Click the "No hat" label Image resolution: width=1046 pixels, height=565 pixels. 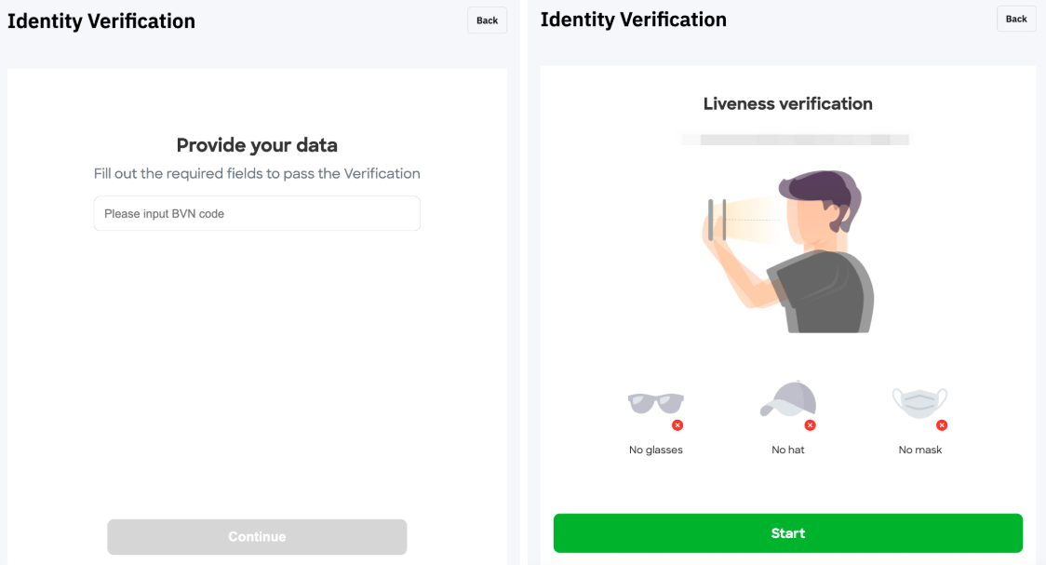(x=787, y=451)
